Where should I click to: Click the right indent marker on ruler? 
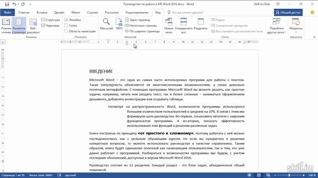pyautogui.click(x=244, y=43)
